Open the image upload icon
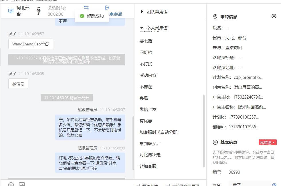This screenshot has height=186, width=281. click(x=22, y=184)
